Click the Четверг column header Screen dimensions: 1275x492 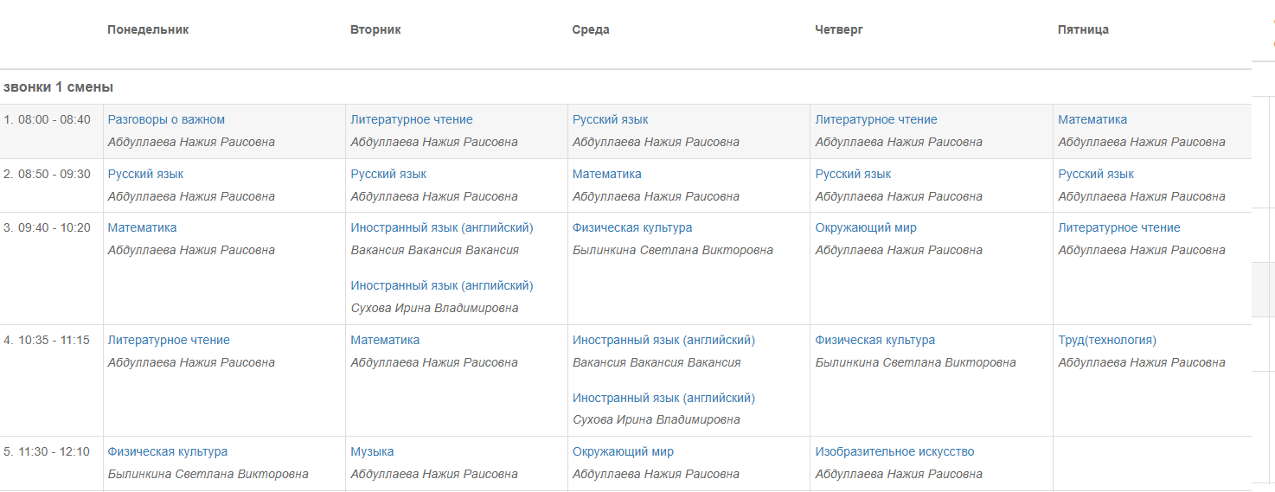pyautogui.click(x=839, y=29)
